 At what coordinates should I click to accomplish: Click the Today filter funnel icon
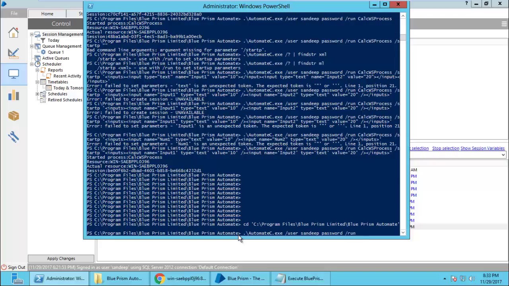(43, 41)
